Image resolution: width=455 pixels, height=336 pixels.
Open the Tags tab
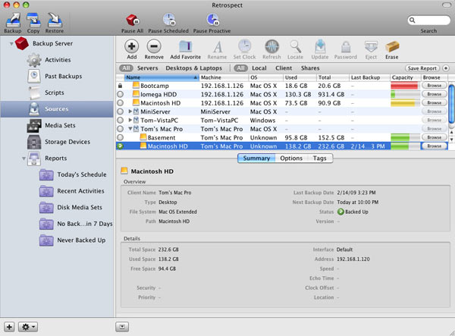tap(319, 159)
